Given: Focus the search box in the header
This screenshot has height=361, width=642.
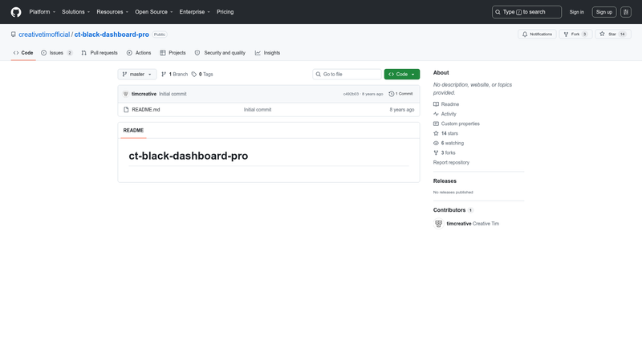Looking at the screenshot, I should click(526, 12).
